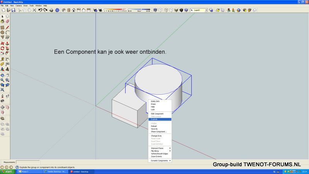Screen dimensions: 309x174
Task: Click Change Axes in context menu
Action: click(x=160, y=136)
